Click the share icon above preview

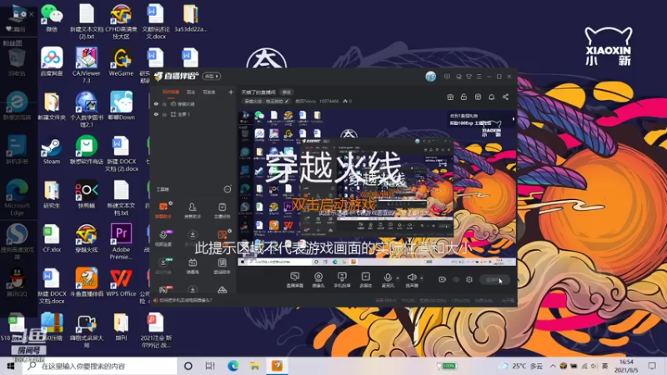[505, 97]
